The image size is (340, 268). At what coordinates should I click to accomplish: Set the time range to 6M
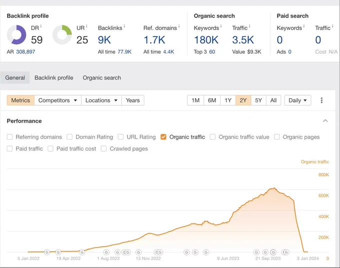coord(212,100)
